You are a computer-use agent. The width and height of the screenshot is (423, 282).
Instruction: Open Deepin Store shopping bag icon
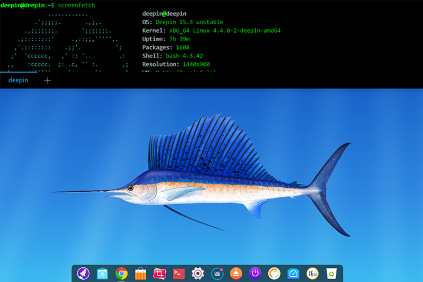pos(141,274)
